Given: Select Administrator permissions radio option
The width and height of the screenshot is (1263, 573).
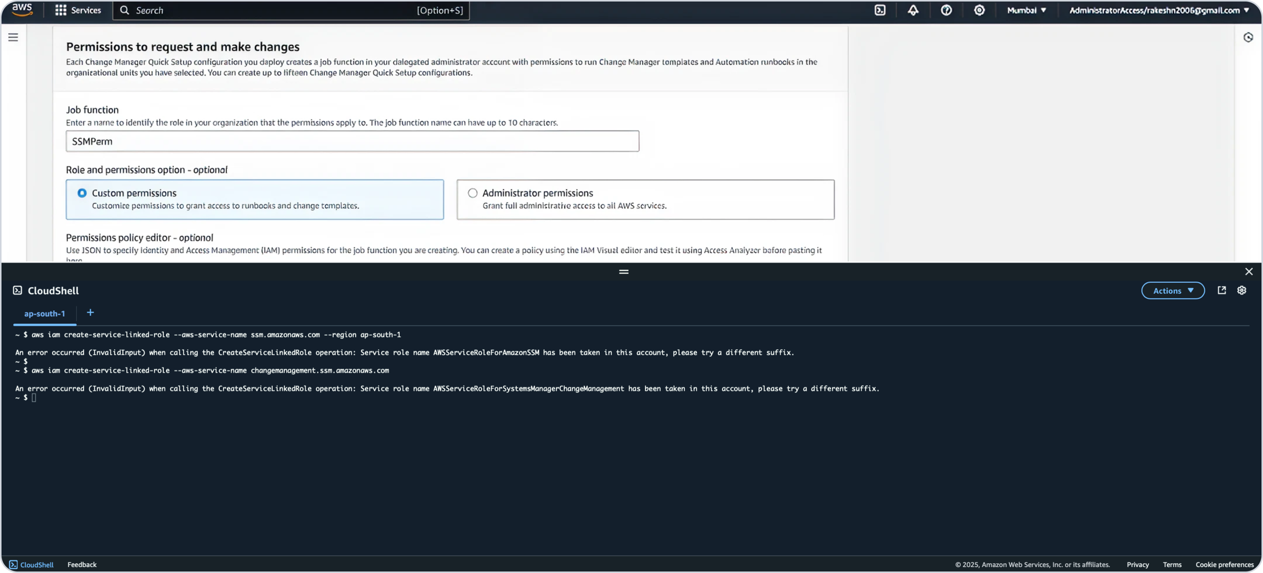Looking at the screenshot, I should [473, 193].
